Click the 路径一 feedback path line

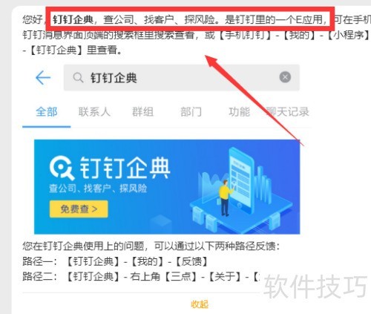click(115, 261)
